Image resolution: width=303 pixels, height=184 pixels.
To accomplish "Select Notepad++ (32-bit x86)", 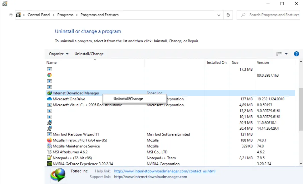I will click(72, 158).
